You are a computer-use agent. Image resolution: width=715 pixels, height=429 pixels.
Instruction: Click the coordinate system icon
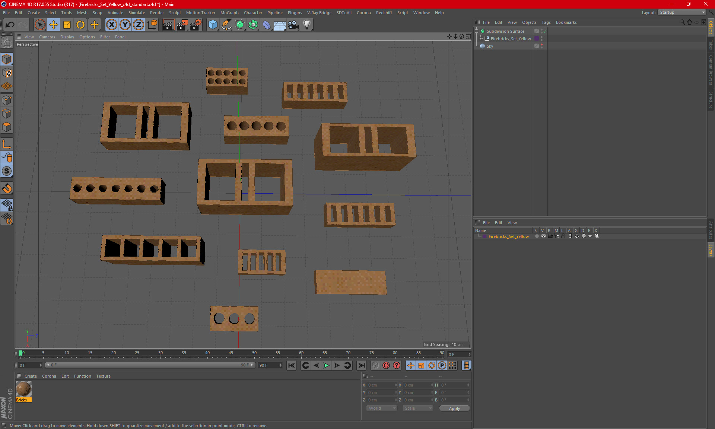152,25
